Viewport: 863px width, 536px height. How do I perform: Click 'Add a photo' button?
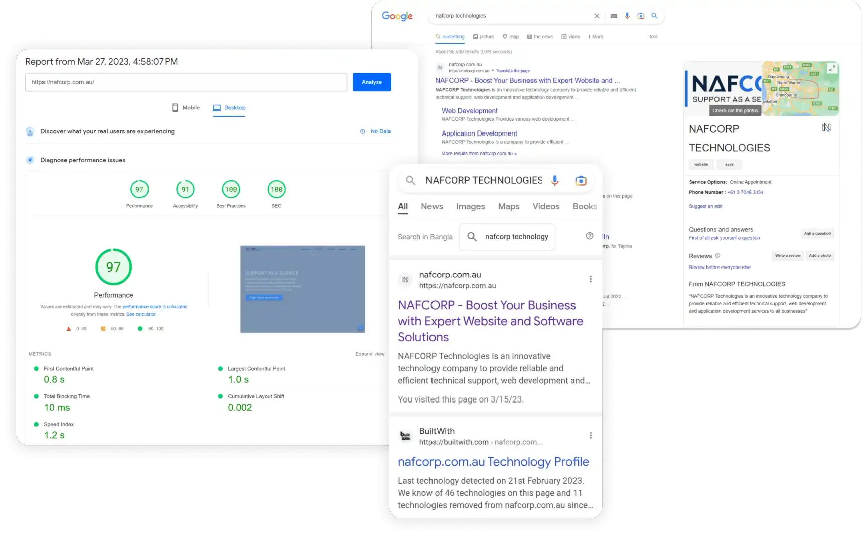coord(820,256)
